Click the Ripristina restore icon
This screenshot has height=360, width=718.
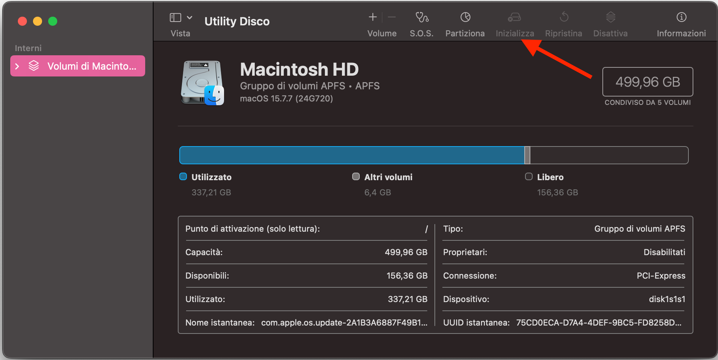point(564,17)
